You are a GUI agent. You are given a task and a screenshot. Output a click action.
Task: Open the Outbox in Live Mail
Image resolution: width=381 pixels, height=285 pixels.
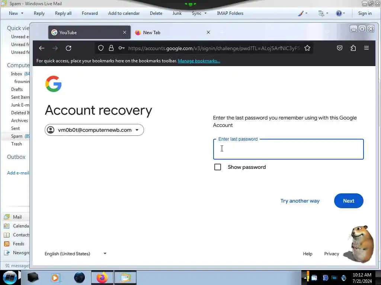pos(16,157)
